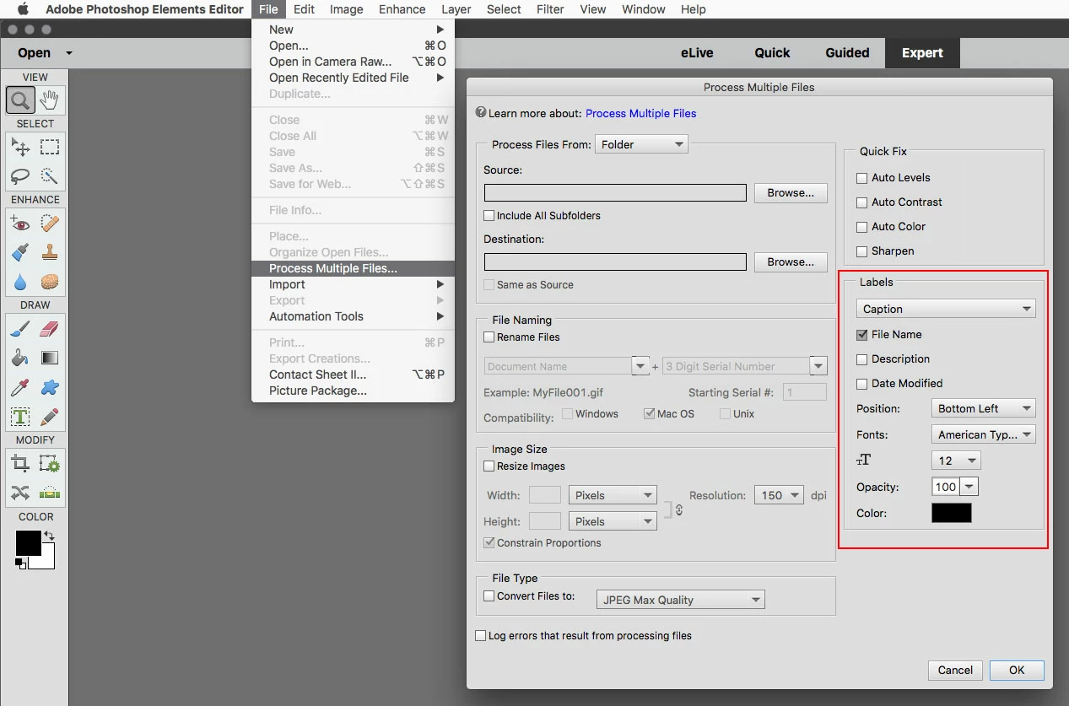This screenshot has height=706, width=1069.
Task: Open the Width units Pixels dropdown
Action: coord(613,495)
